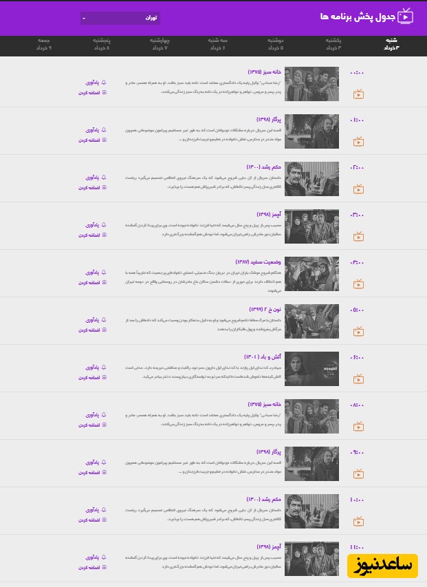Switch to the یکشنبه day tab

click(x=333, y=44)
